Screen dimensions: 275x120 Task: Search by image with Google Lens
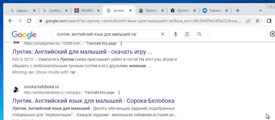click(187, 34)
